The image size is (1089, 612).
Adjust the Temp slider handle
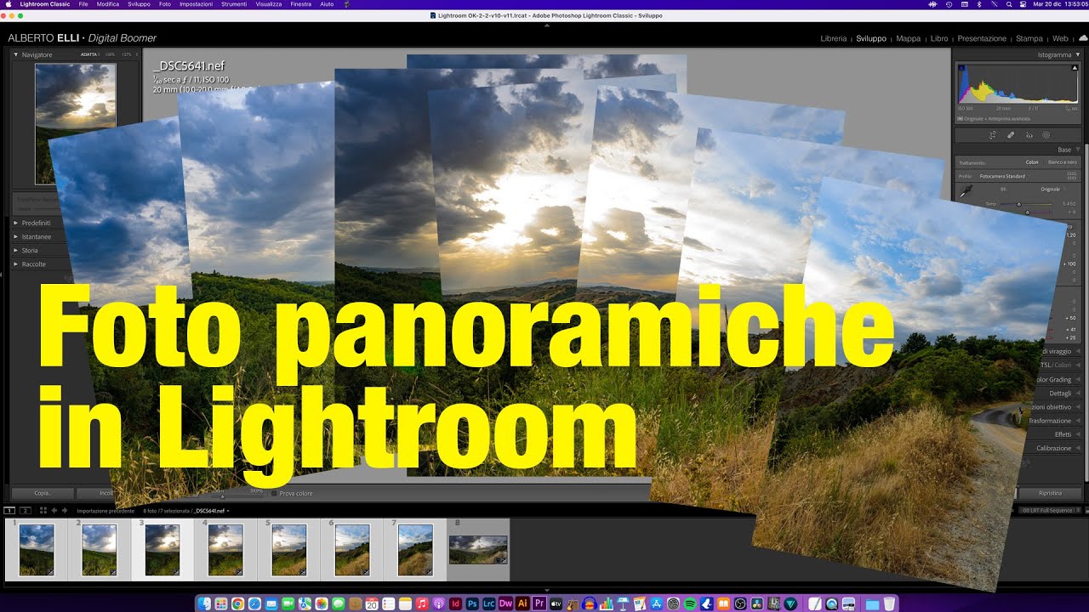pyautogui.click(x=1018, y=204)
